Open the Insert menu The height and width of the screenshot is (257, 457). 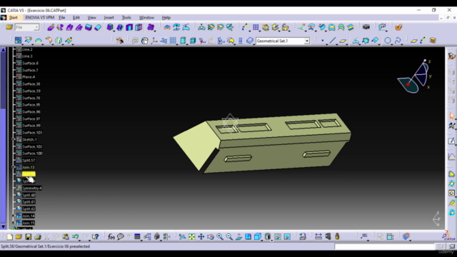coord(109,18)
